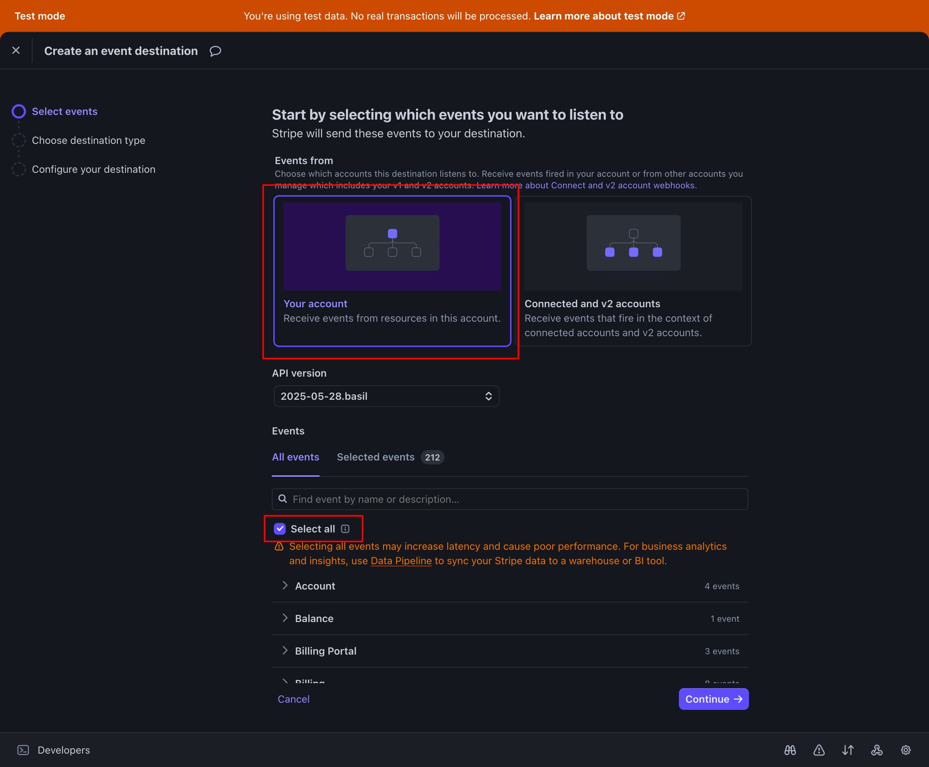Click the feedback speech bubble icon
The height and width of the screenshot is (767, 929).
215,51
